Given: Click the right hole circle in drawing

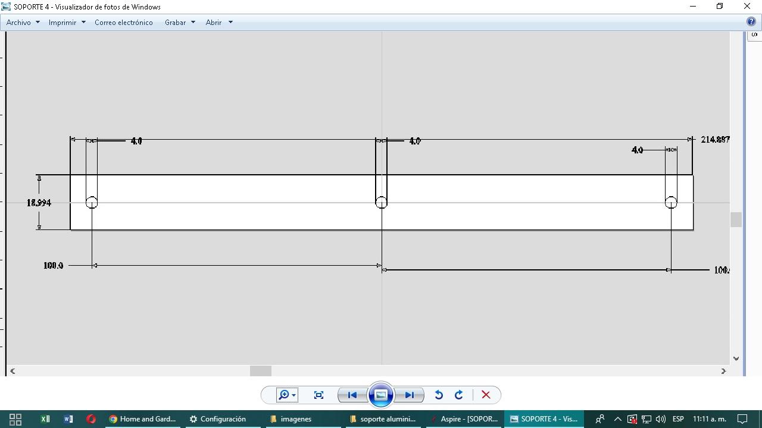Looking at the screenshot, I should click(671, 203).
